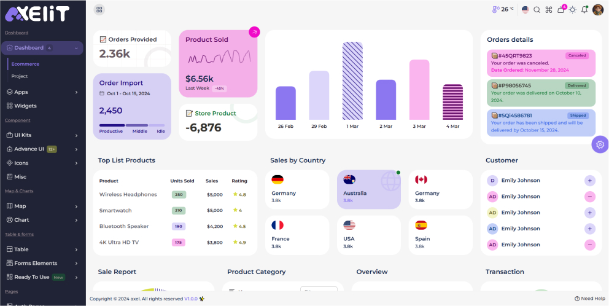609x306 pixels.
Task: Open the shopping bag cart icon
Action: [x=561, y=10]
